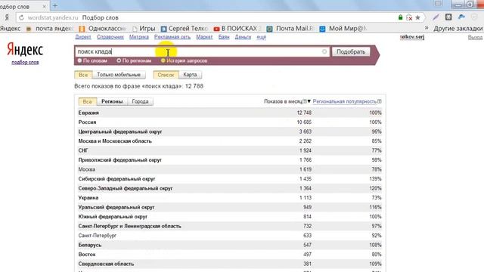Click the Санкт-Петербург city row

230,236
